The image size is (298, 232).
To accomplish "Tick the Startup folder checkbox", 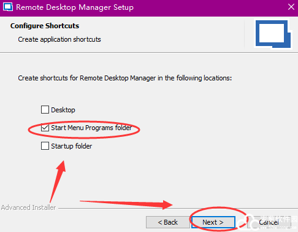I will click(45, 146).
